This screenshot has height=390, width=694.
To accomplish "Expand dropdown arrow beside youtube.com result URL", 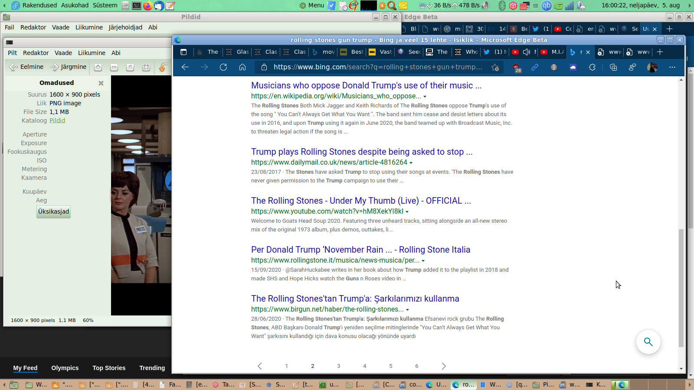I will (x=407, y=212).
